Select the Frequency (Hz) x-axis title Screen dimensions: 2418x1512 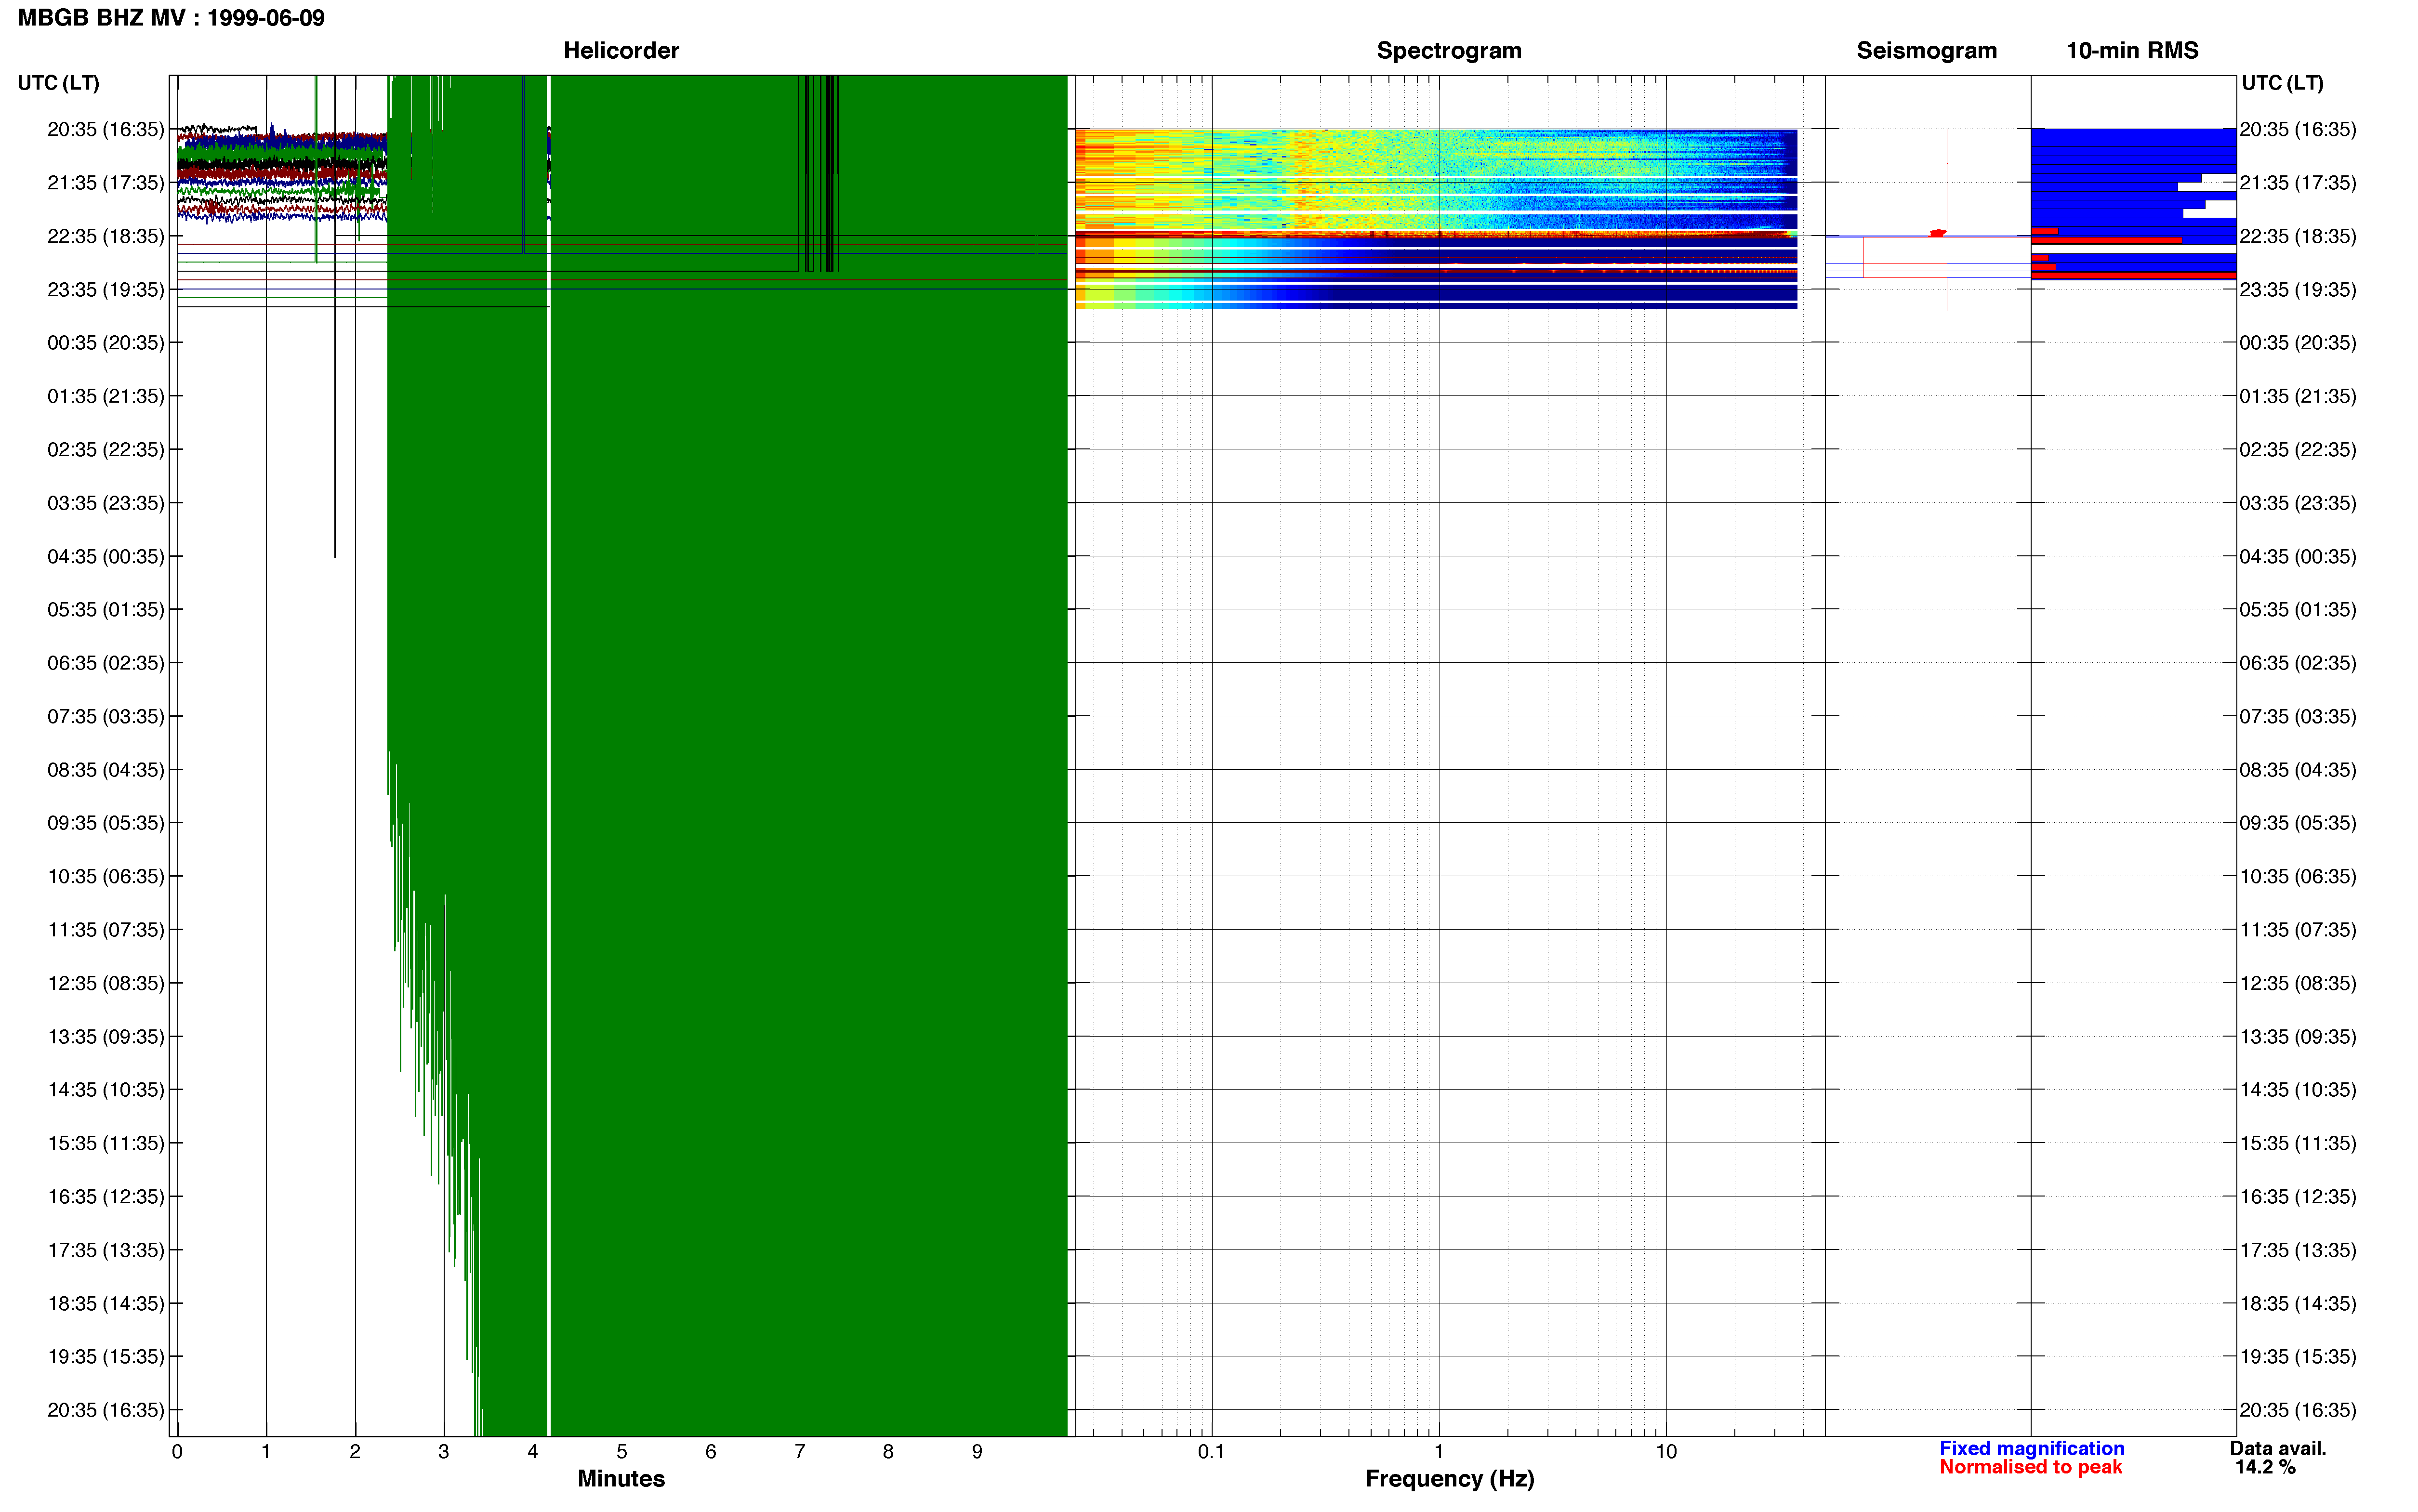(1449, 1478)
